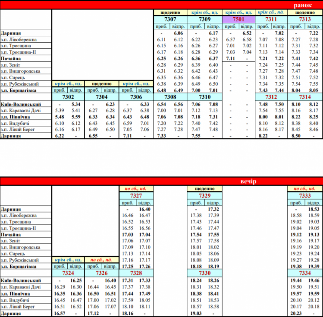323x317 pixels.
Task: Click 'з.п. Караваєві Дачі' in the evening table
Action: click(21, 287)
